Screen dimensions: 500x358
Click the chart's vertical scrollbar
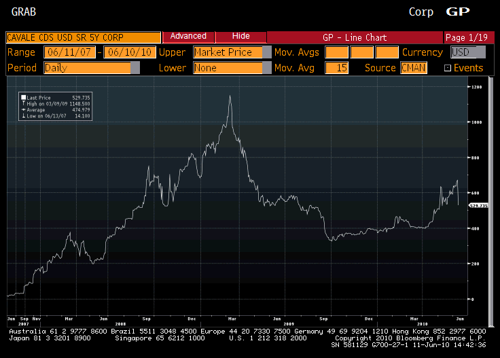(x=491, y=202)
